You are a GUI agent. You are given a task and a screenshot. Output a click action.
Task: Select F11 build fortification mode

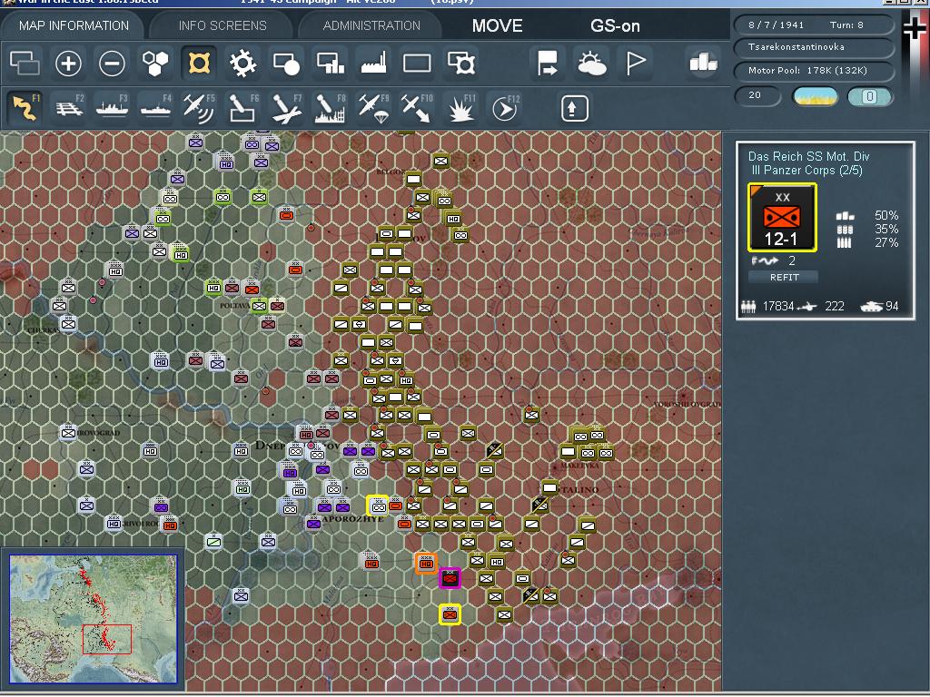(x=461, y=108)
